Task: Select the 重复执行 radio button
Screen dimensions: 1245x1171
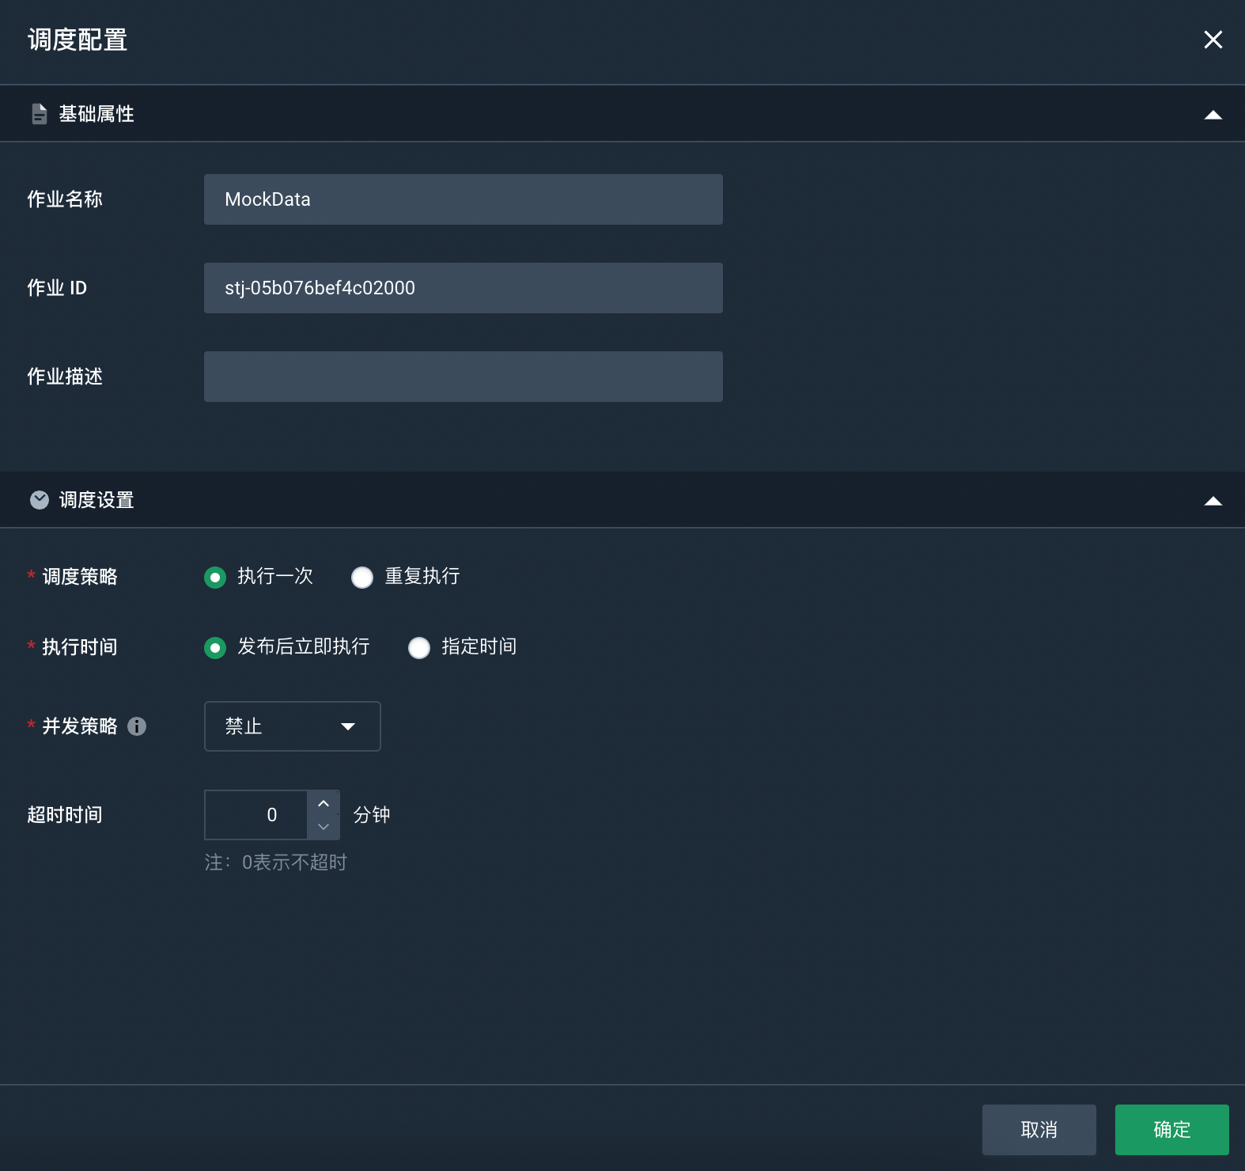Action: click(x=362, y=578)
